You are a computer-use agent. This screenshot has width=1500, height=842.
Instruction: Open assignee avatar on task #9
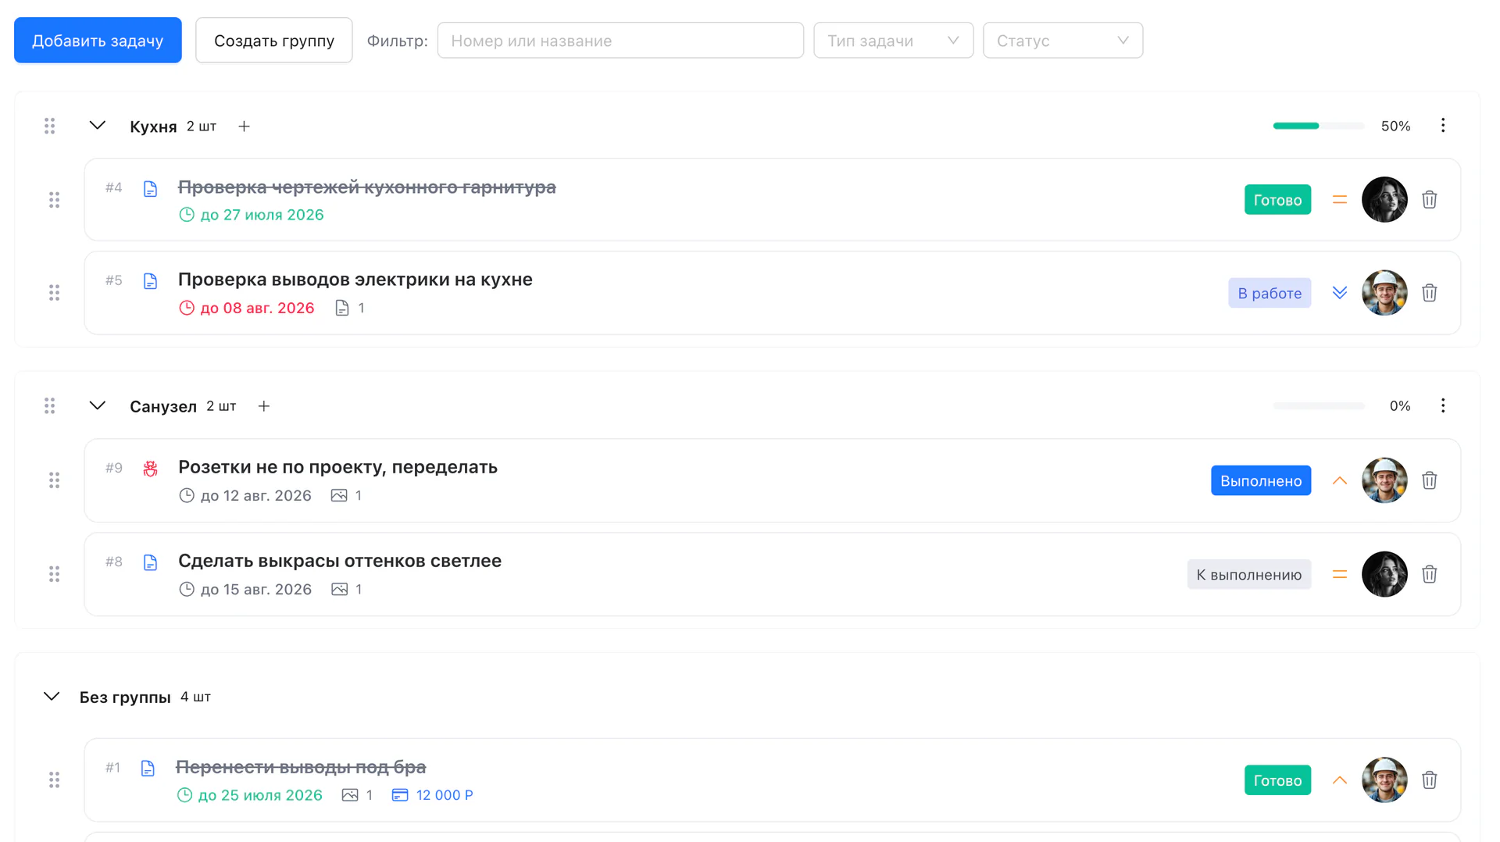pyautogui.click(x=1384, y=480)
